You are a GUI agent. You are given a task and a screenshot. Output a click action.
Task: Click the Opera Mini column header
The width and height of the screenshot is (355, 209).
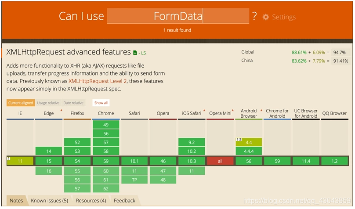220,113
